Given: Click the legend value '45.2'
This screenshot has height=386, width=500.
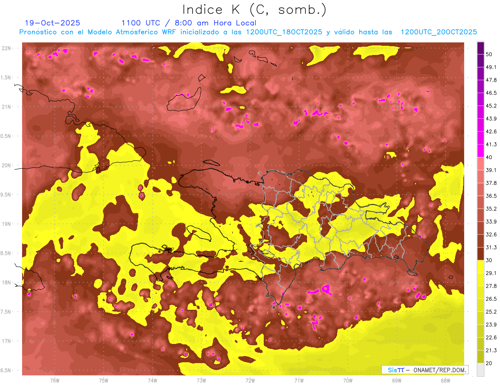Looking at the screenshot, I should pyautogui.click(x=491, y=106).
